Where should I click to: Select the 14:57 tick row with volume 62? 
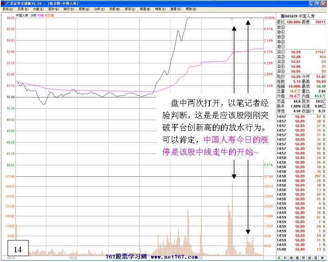click(x=301, y=117)
